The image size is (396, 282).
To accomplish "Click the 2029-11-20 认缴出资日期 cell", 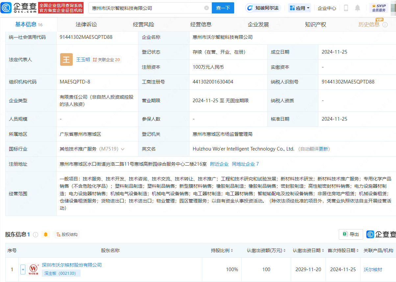I will point(308,270).
